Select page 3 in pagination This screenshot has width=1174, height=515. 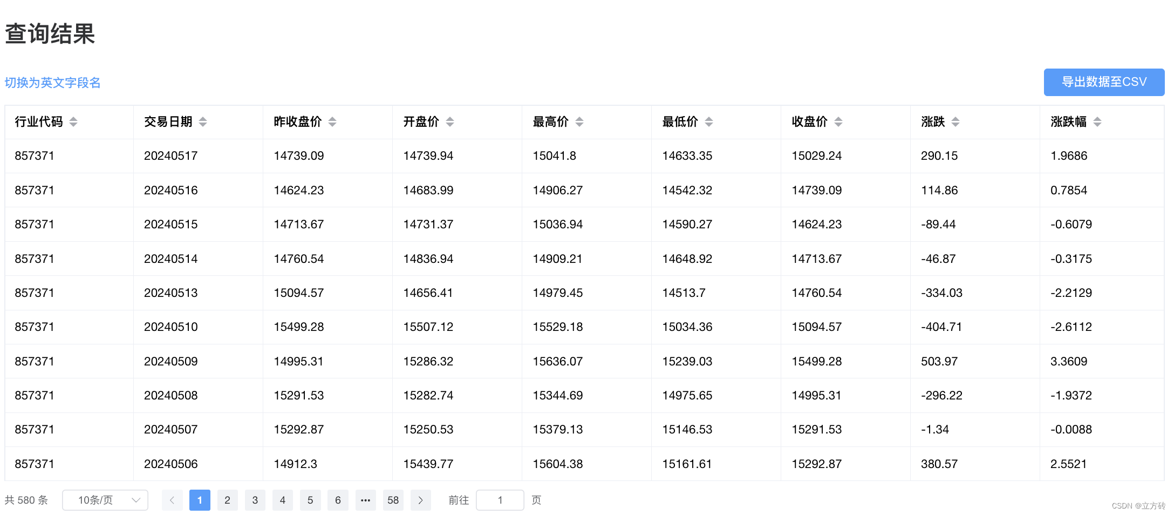pyautogui.click(x=255, y=500)
